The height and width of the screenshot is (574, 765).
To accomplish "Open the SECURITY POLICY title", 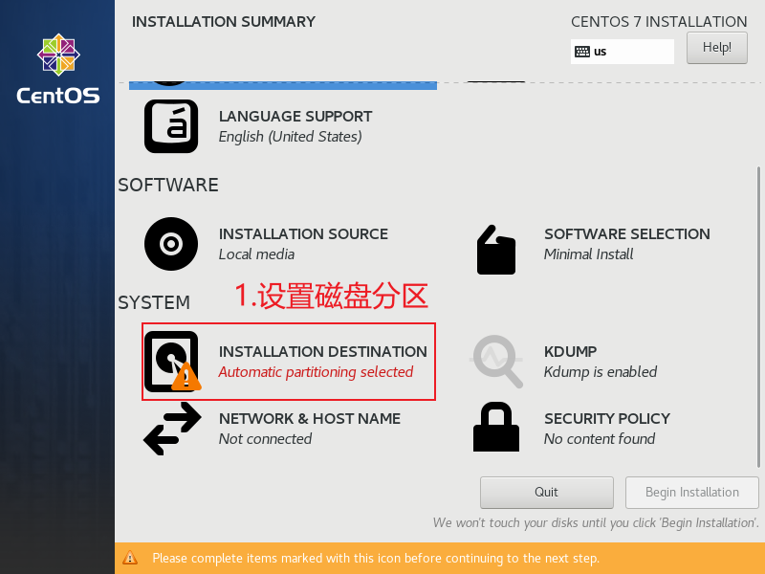I will 607,419.
